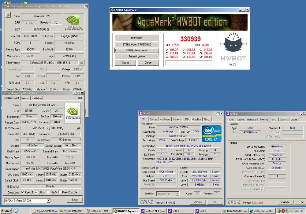Click the DRAM Frequency 1166.6 MHz value
The height and width of the screenshot is (214, 306).
pyautogui.click(x=277, y=146)
